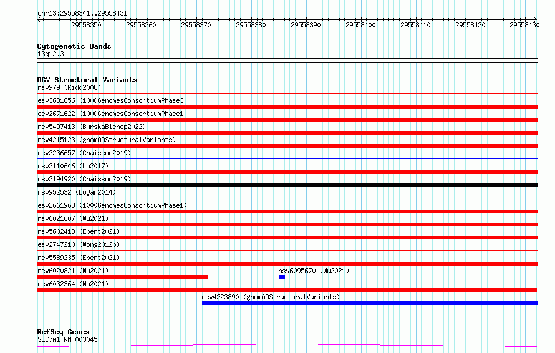Open variant nsv4215123 (gnomADStructuralVariants)
The height and width of the screenshot is (353, 555).
point(107,140)
